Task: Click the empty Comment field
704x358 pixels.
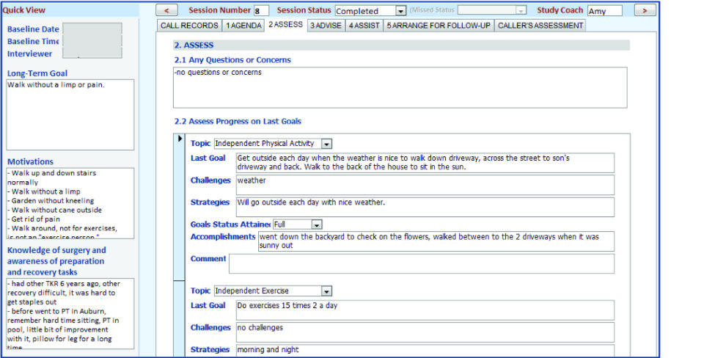Action: pos(421,263)
